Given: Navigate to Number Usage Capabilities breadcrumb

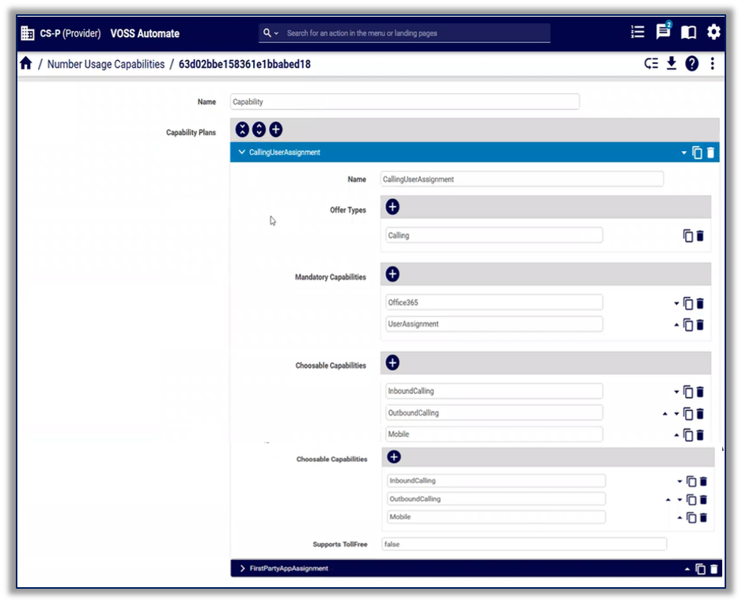Looking at the screenshot, I should coord(106,64).
